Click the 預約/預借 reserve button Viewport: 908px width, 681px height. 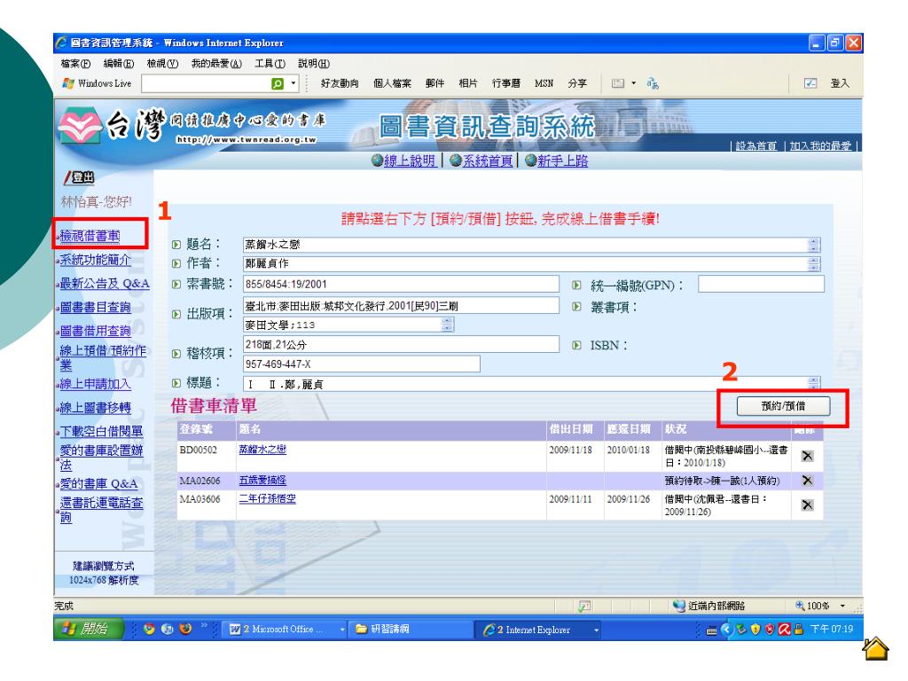(783, 406)
